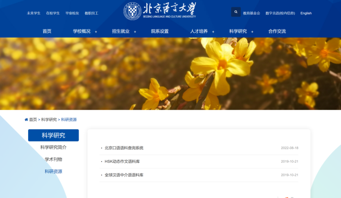Open HSK动态作文语料库 list entry
This screenshot has width=341, height=198.
(122, 161)
